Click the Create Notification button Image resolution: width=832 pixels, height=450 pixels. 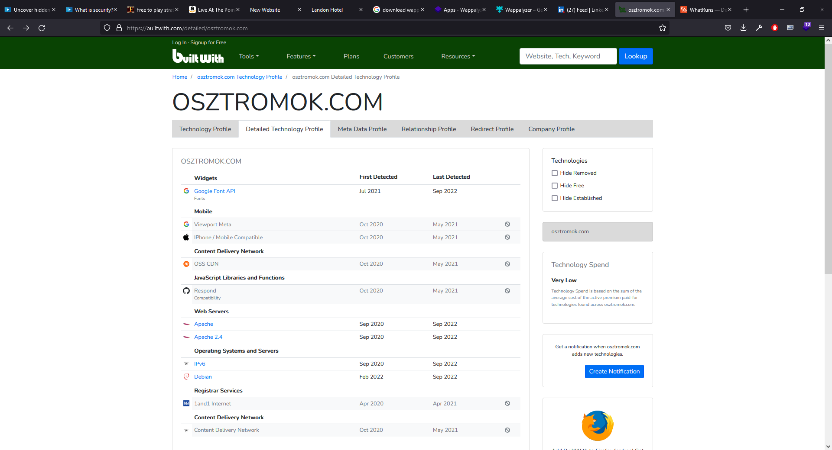tap(614, 371)
